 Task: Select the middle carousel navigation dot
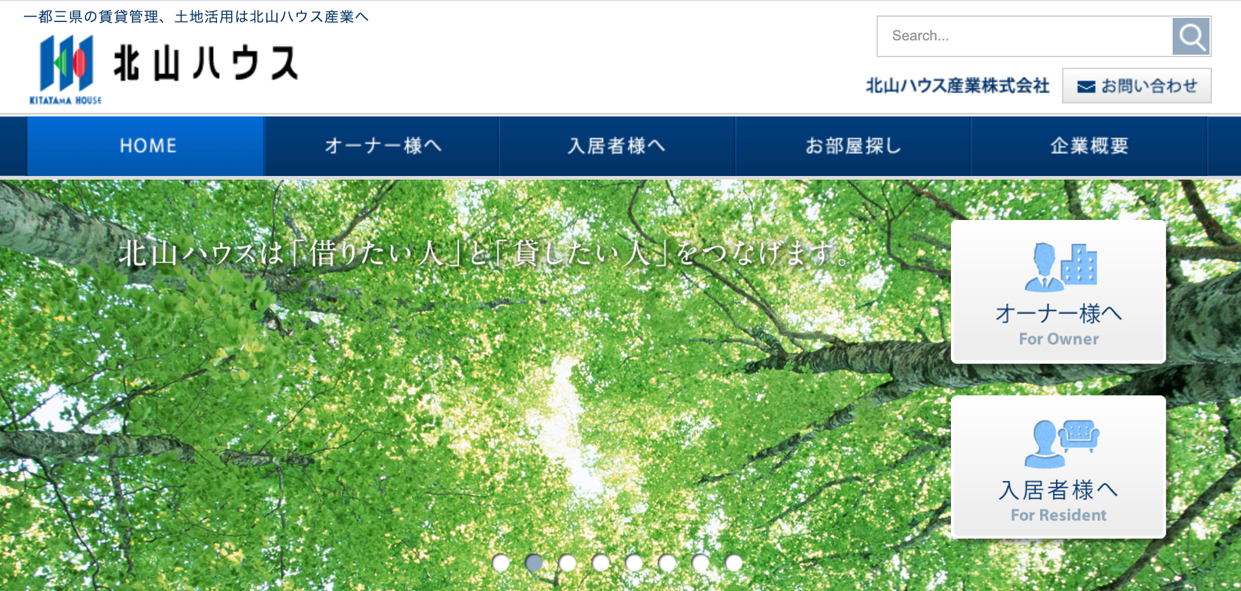click(x=633, y=561)
